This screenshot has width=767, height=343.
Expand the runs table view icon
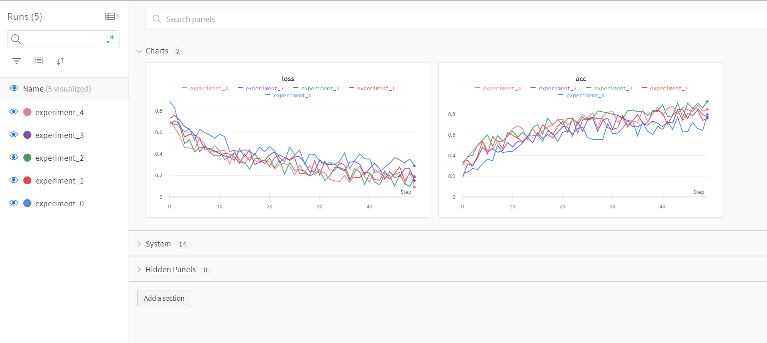pyautogui.click(x=112, y=17)
